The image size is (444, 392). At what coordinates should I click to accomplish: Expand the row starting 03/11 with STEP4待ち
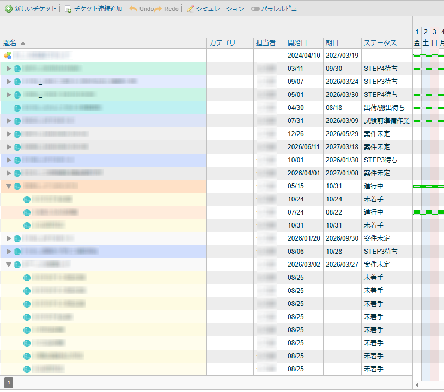(9, 69)
